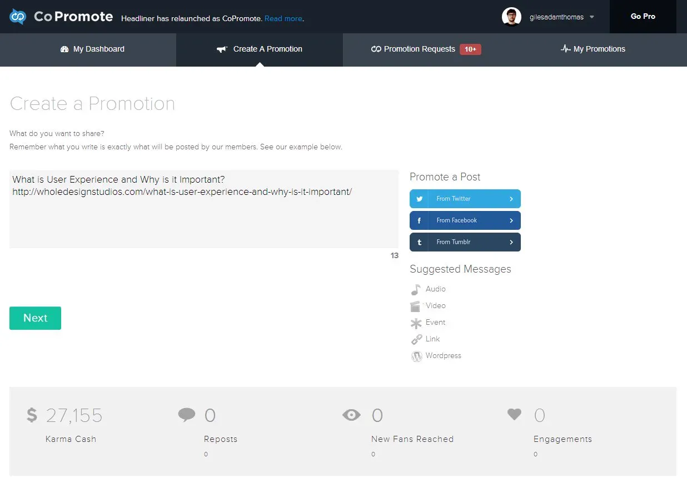
Task: Click the Go Pro button
Action: coord(643,17)
